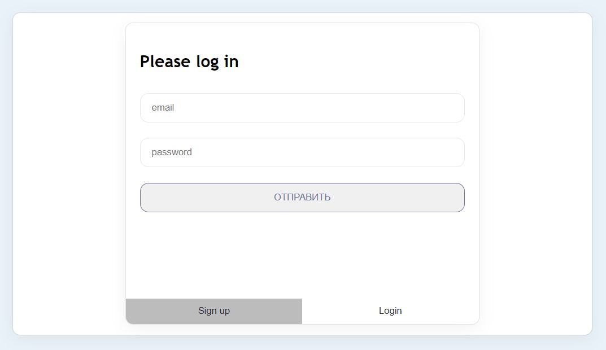
Task: Place cursor in the email field
Action: (x=302, y=107)
